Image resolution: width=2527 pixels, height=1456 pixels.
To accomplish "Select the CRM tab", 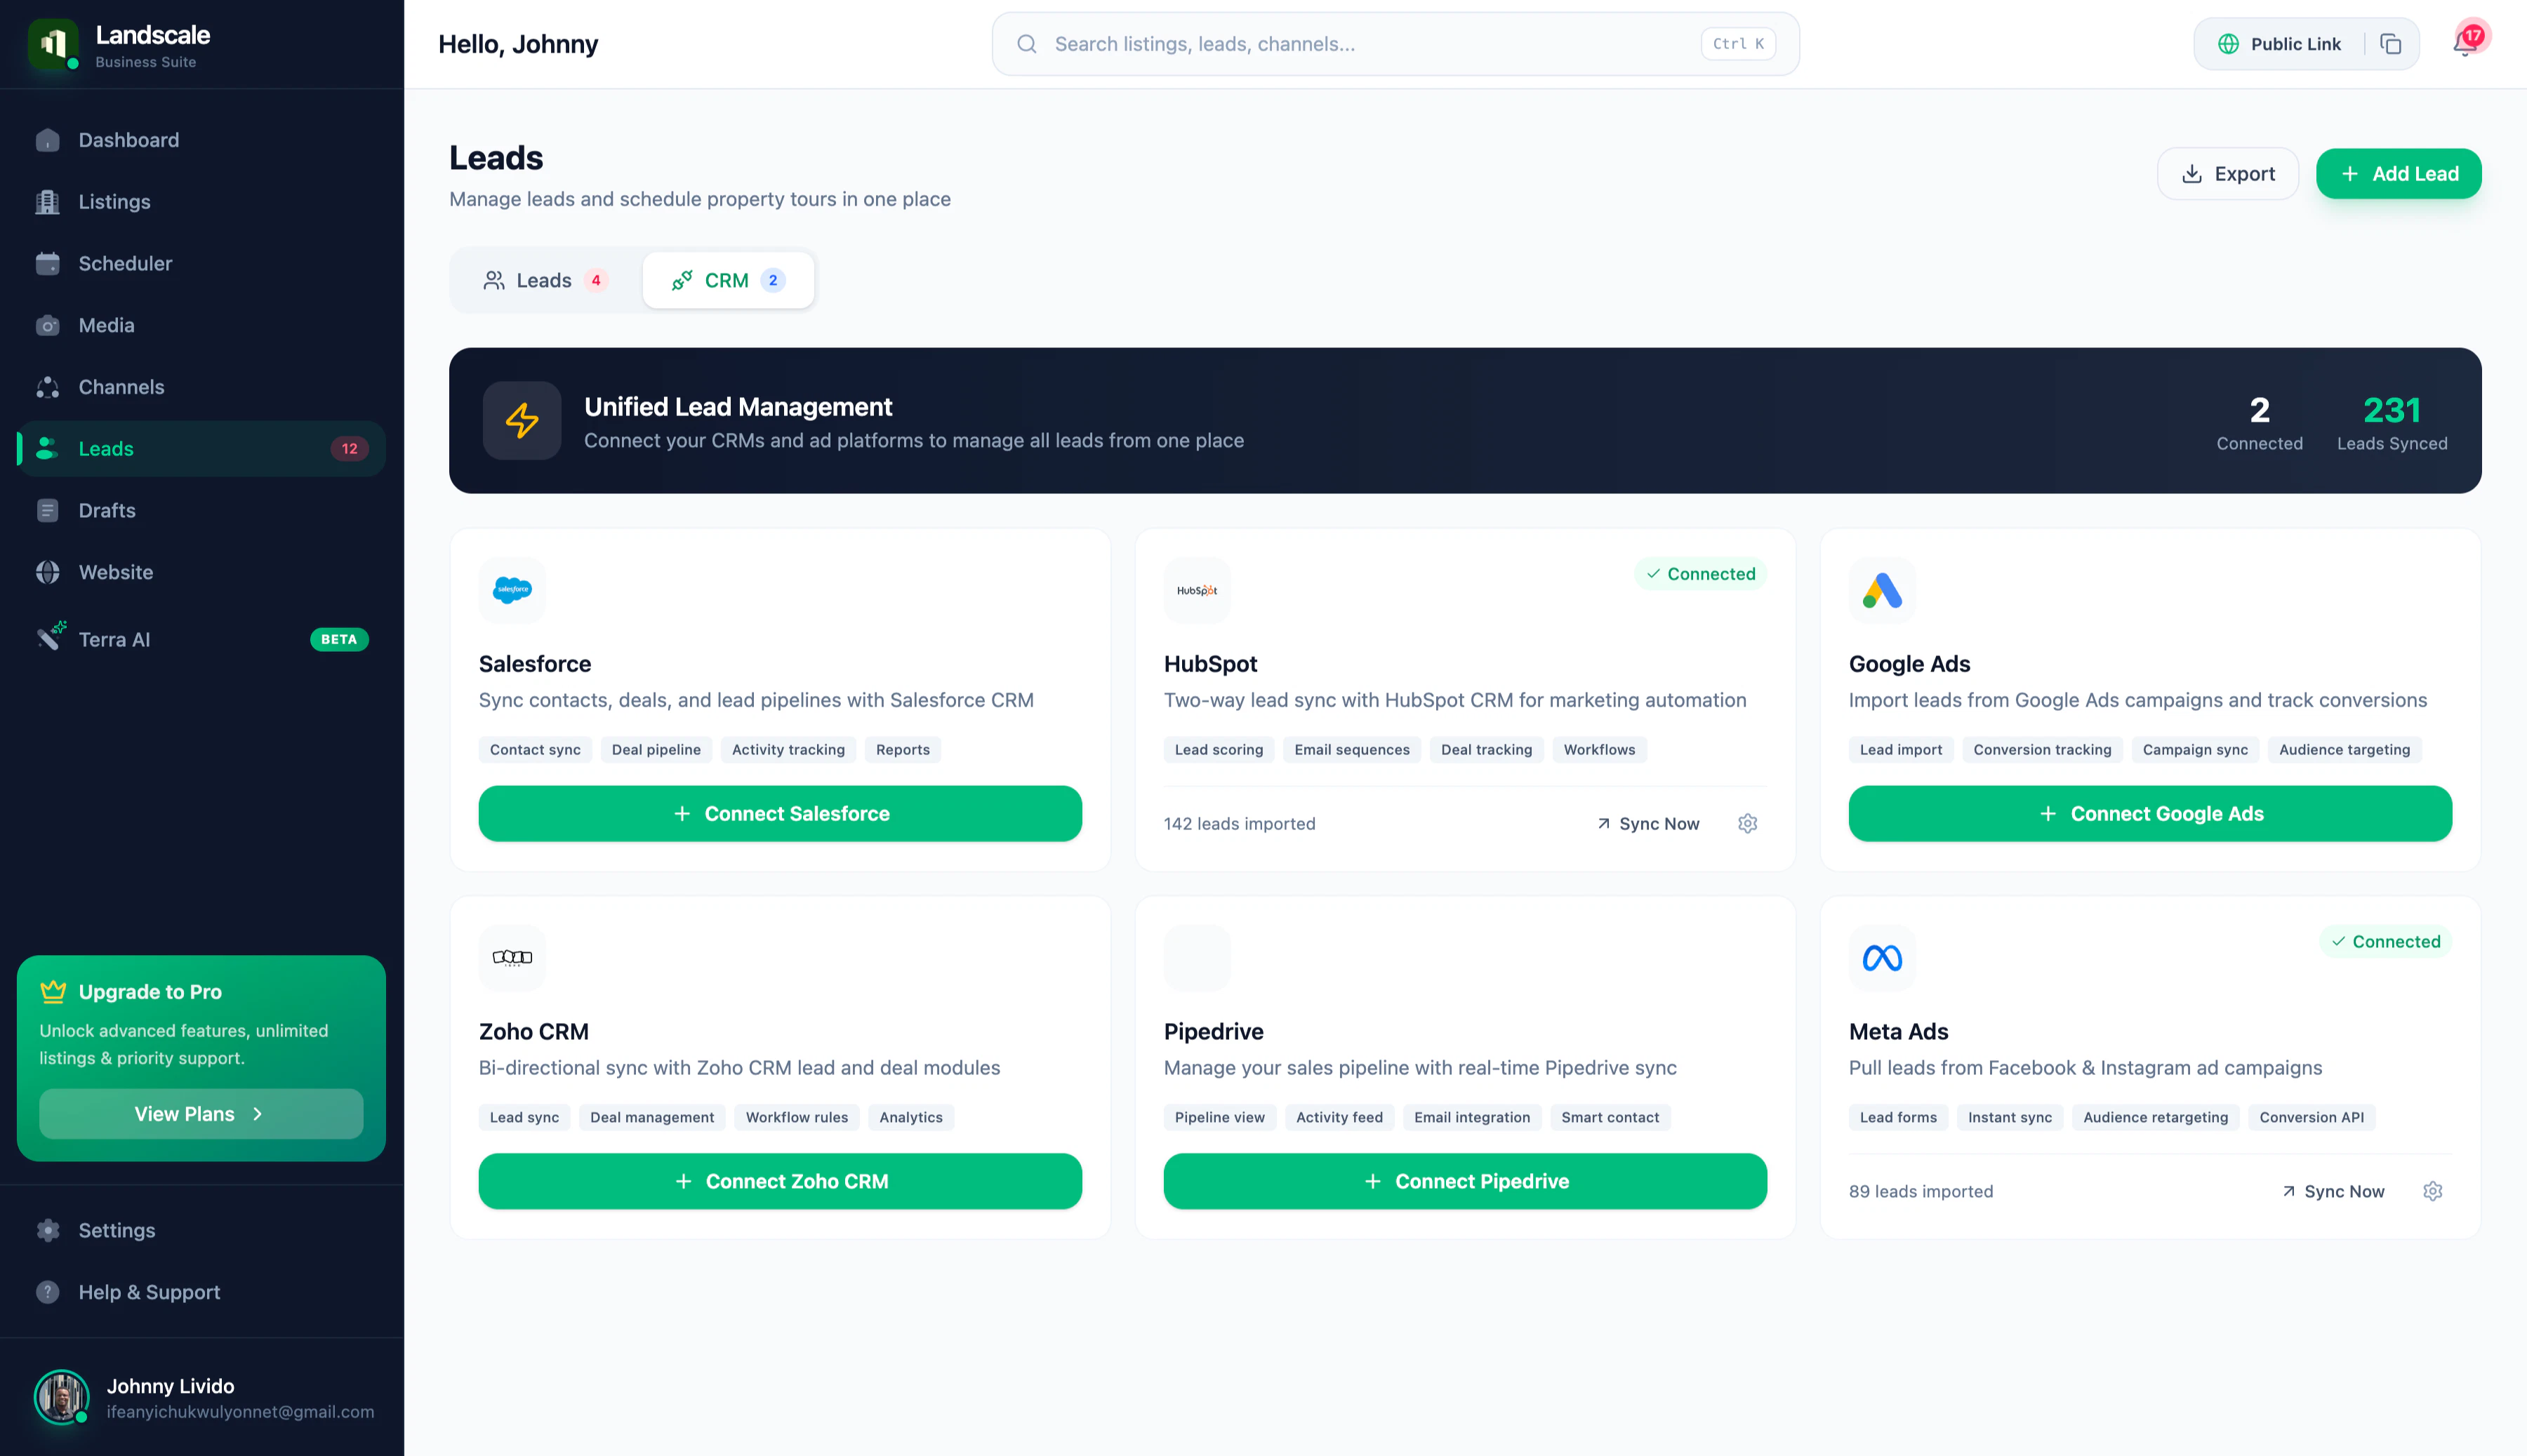I will (x=727, y=280).
